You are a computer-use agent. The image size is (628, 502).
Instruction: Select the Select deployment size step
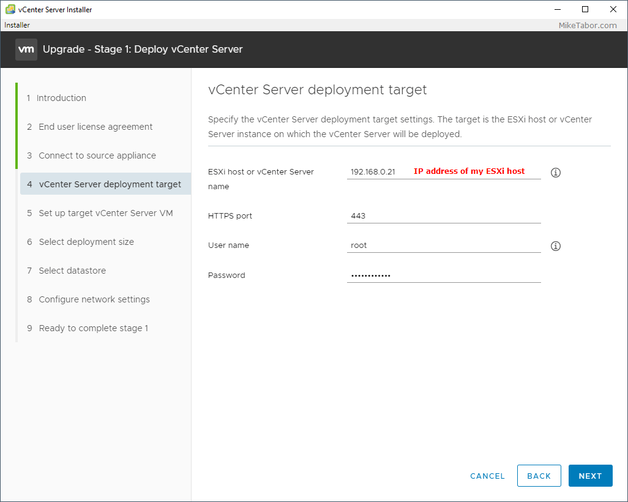click(x=81, y=242)
